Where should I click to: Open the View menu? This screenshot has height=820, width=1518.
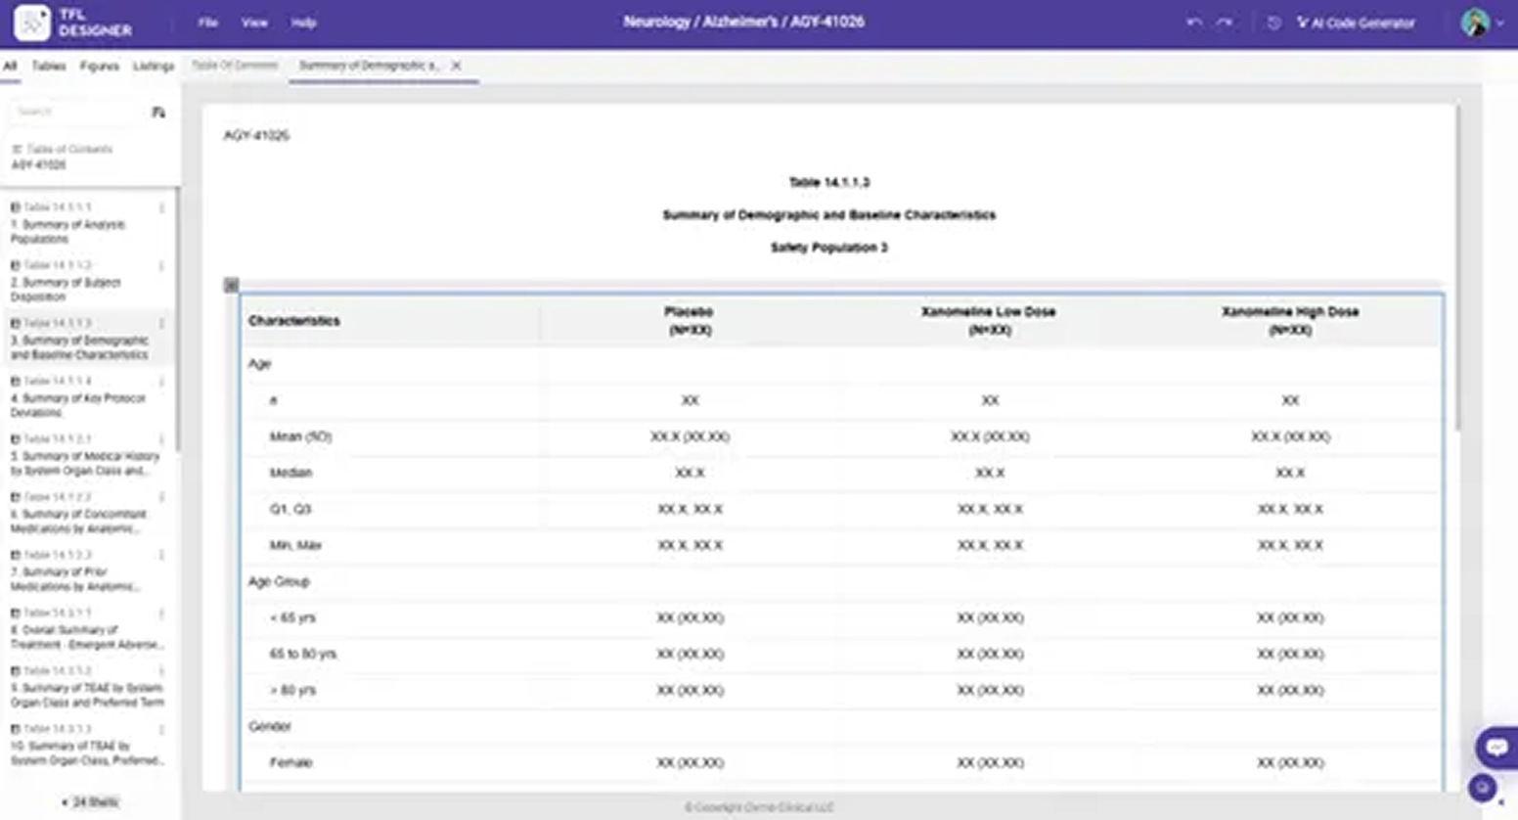tap(253, 23)
